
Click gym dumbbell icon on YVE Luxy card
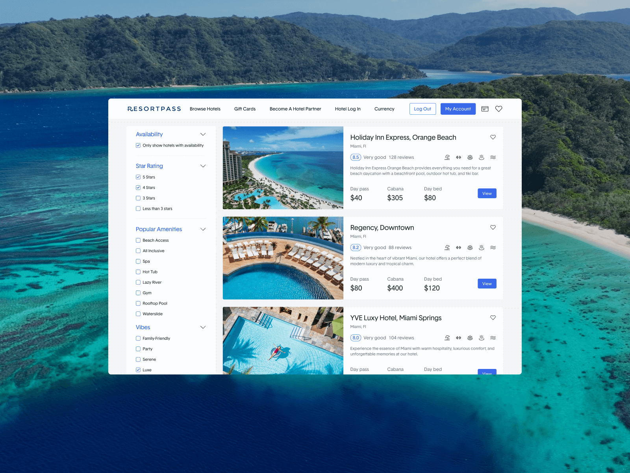coord(459,338)
